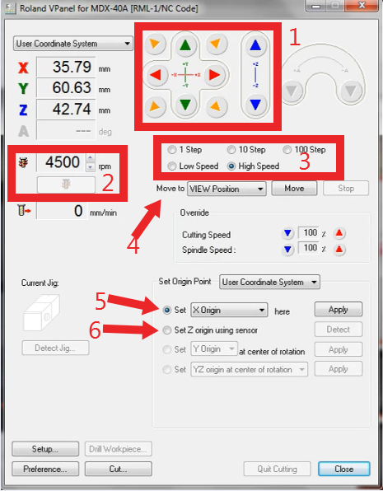This screenshot has height=491, width=383.
Task: Jog diagonally with lower-left orange arrow
Action: click(155, 106)
